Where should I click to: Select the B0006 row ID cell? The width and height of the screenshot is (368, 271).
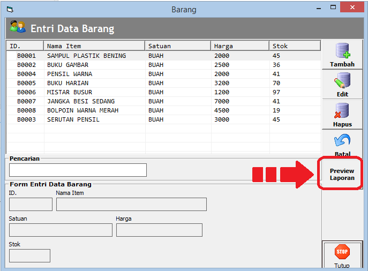click(27, 92)
